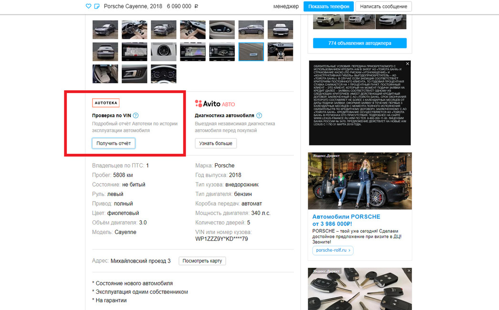Open 774 объявления автодилера
The width and height of the screenshot is (499, 310).
[360, 43]
